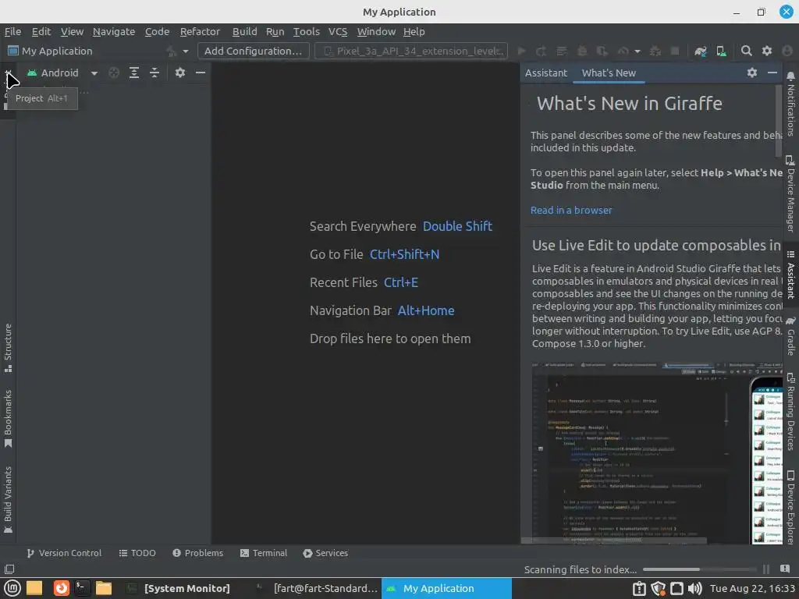Open the Pixel_3a_API_34 device dropdown
This screenshot has height=599, width=799.
411,51
